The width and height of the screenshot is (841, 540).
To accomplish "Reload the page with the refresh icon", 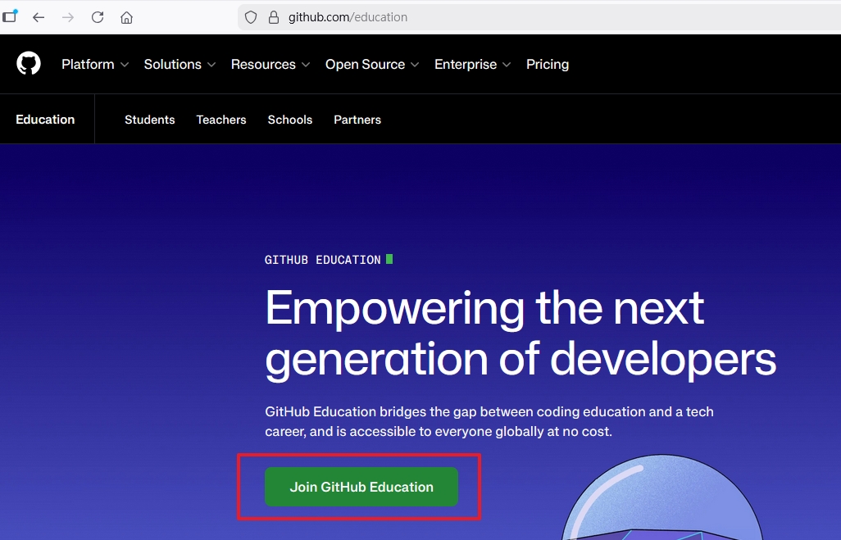I will click(x=97, y=17).
